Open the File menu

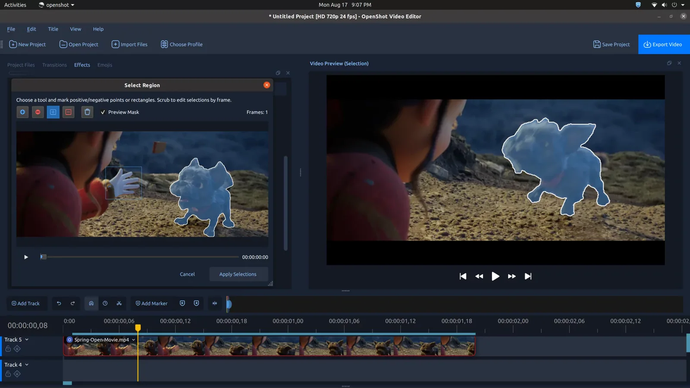click(x=11, y=29)
